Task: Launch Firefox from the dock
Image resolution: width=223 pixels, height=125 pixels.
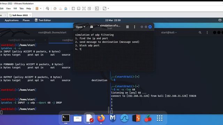Action: pos(101,118)
